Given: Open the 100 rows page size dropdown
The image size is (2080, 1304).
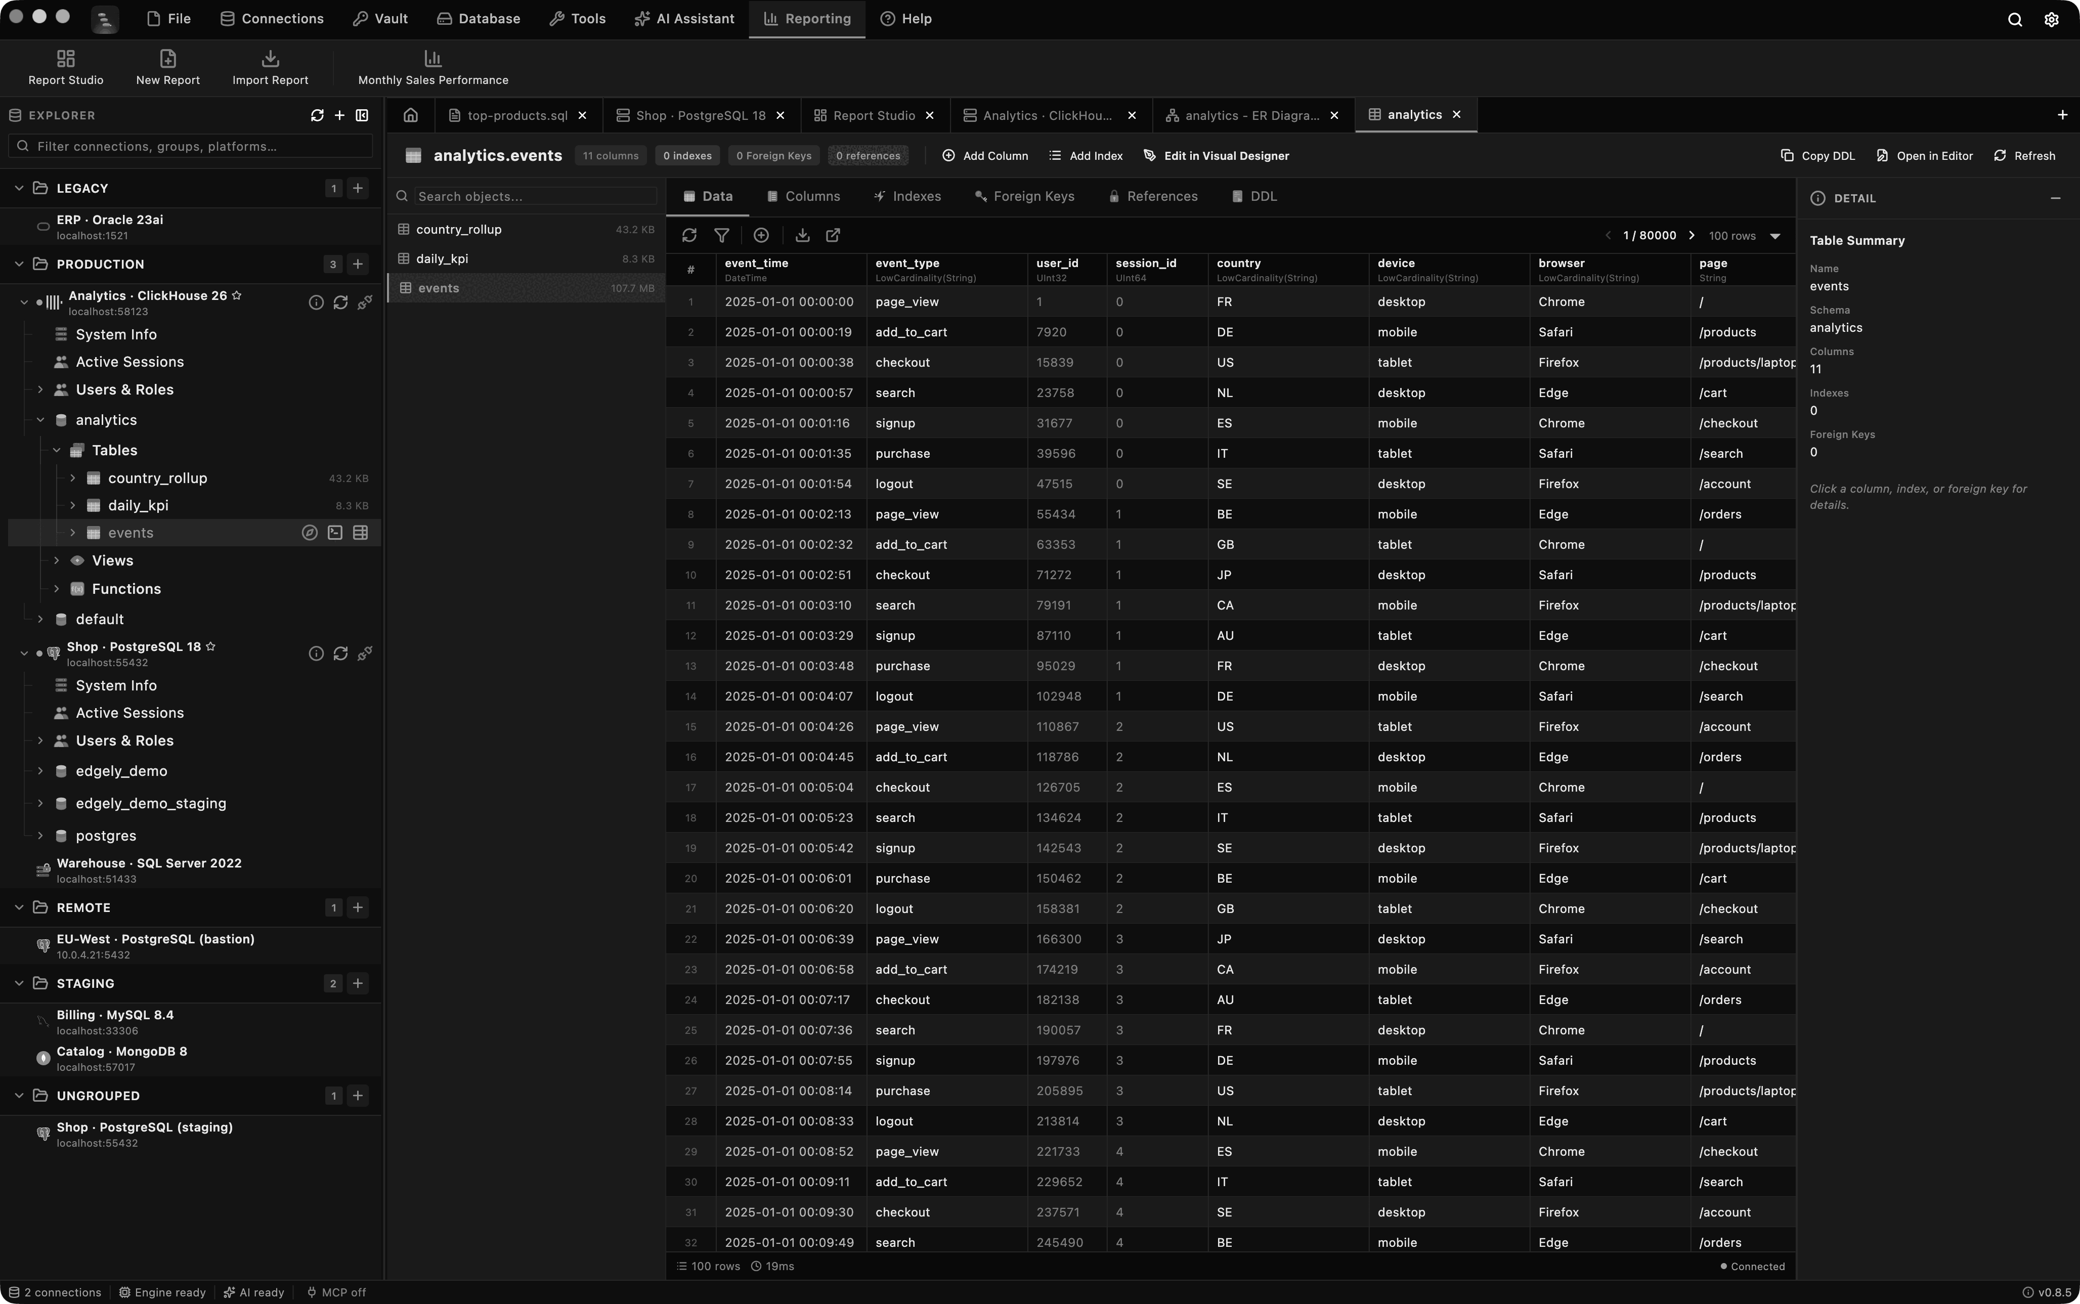Looking at the screenshot, I should 1746,235.
